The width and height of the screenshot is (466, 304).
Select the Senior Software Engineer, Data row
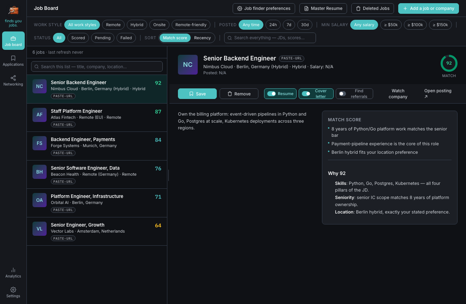click(x=97, y=175)
